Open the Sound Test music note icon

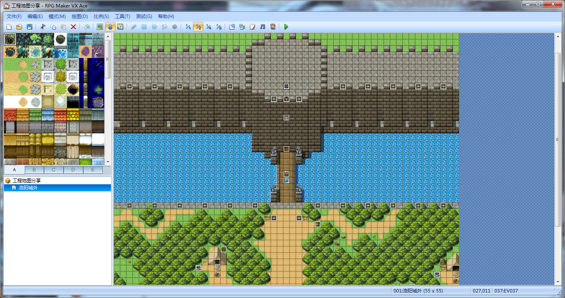click(262, 27)
